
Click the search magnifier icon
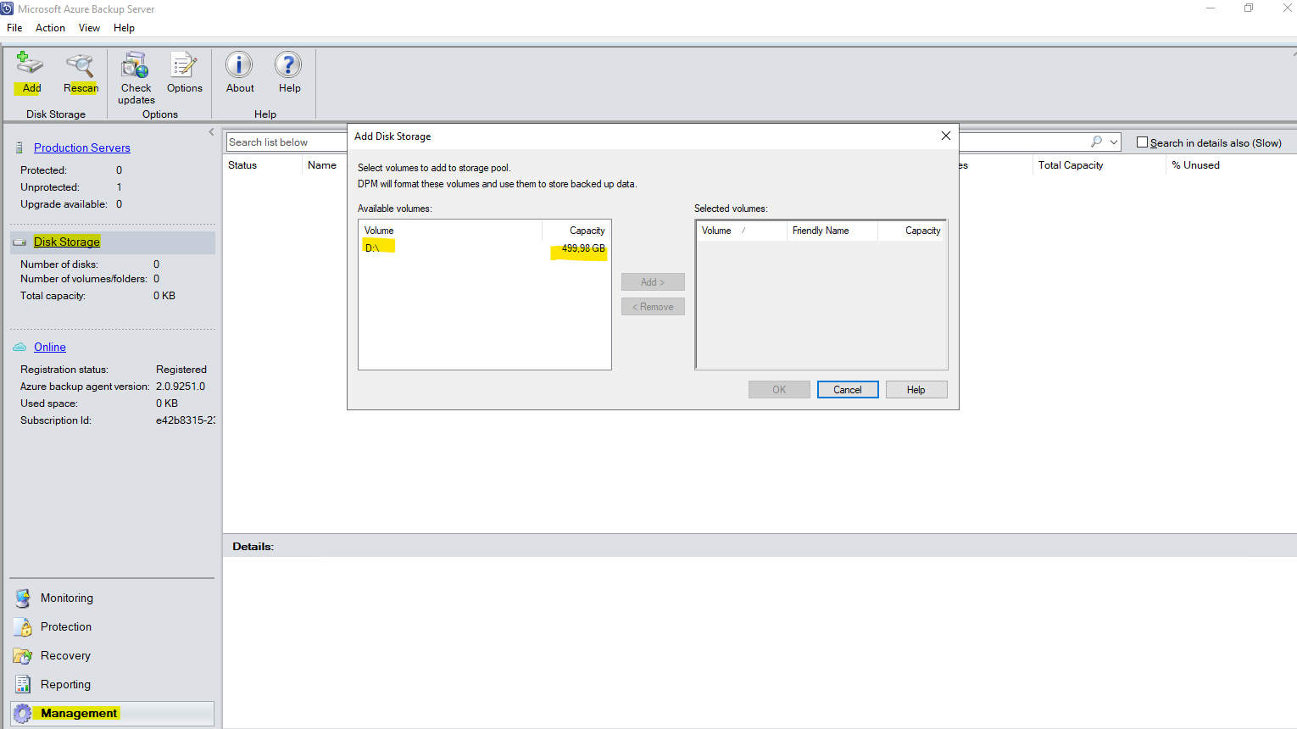pyautogui.click(x=1096, y=142)
